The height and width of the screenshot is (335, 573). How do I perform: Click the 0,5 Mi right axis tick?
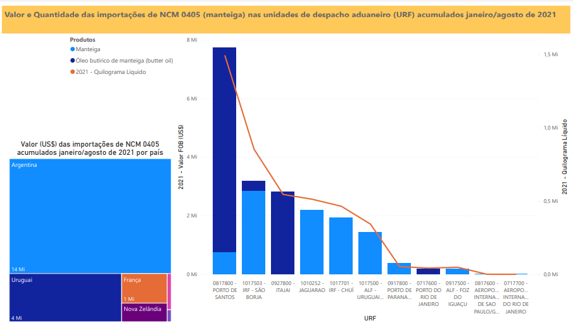coord(551,201)
